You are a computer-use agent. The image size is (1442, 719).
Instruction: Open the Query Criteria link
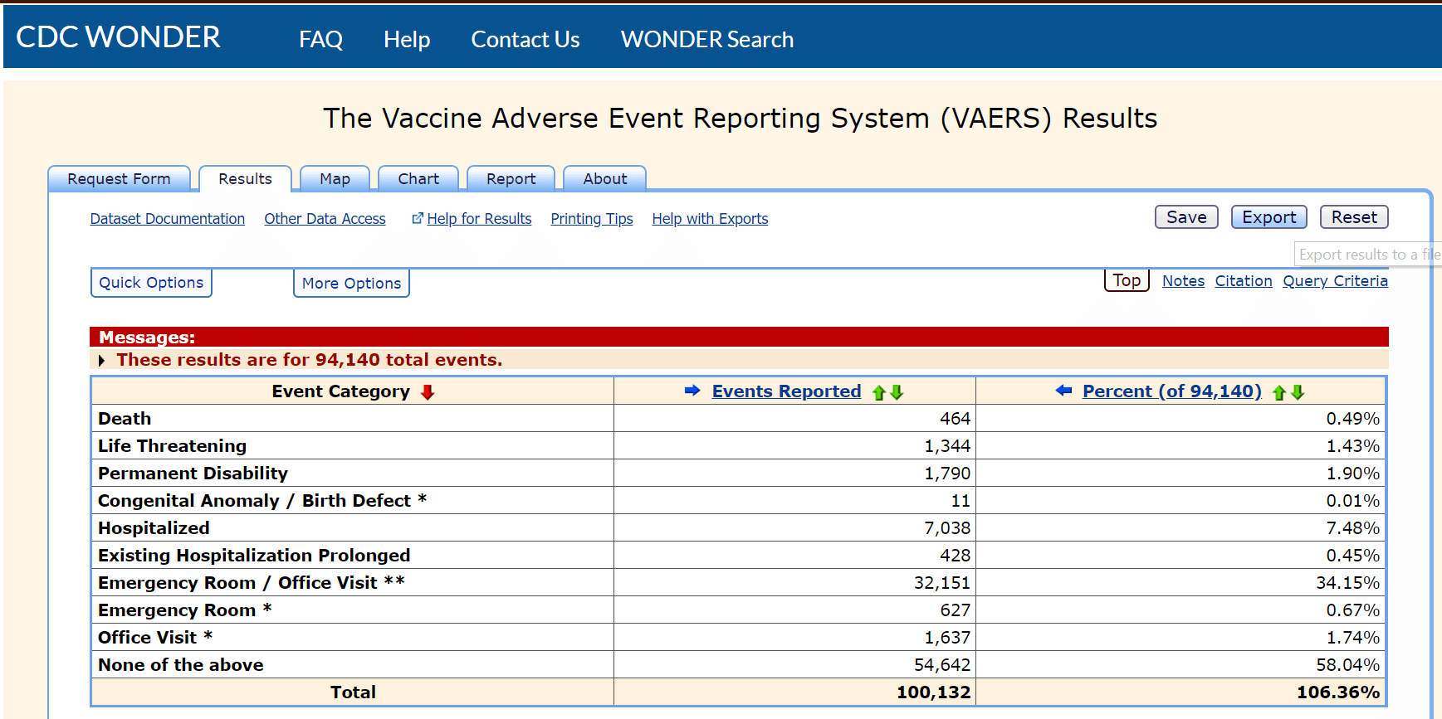tap(1335, 281)
